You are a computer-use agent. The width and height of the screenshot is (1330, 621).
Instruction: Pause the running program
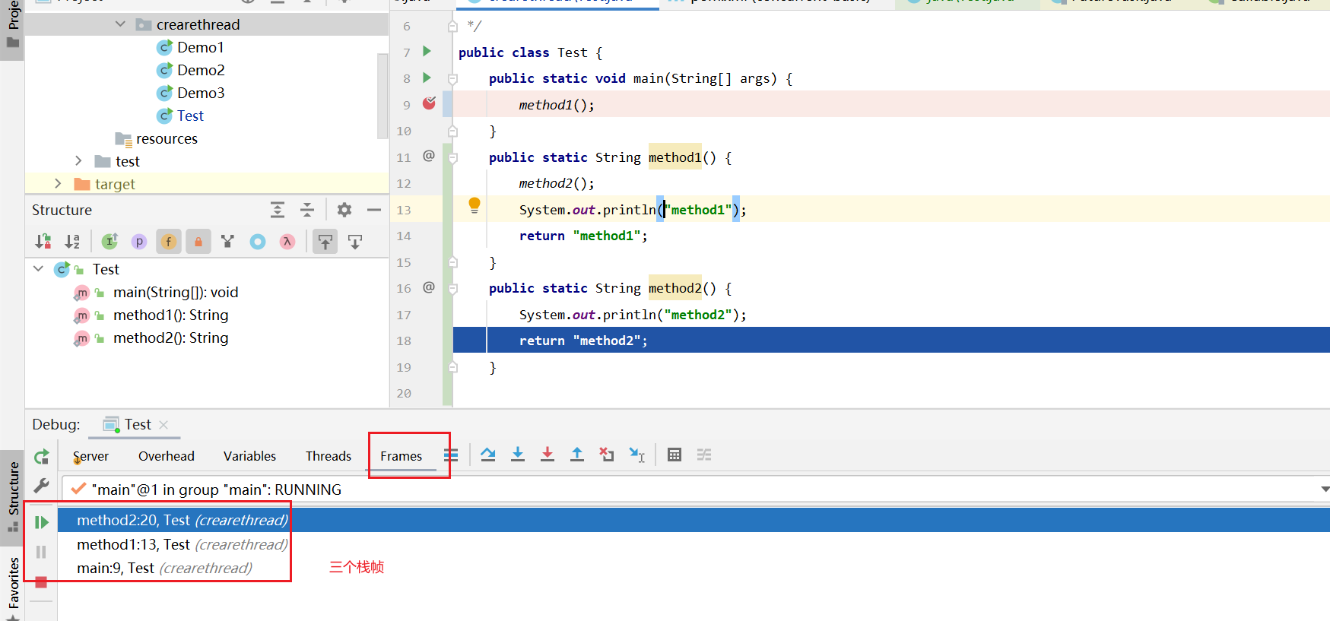click(41, 552)
